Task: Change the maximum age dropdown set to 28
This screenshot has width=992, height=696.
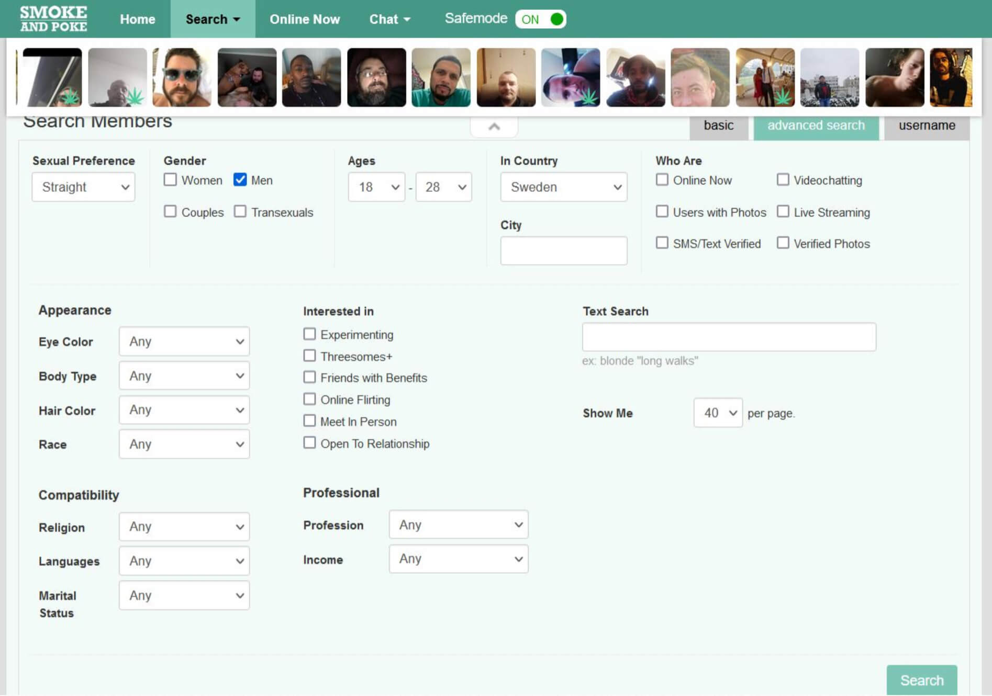Action: click(443, 187)
